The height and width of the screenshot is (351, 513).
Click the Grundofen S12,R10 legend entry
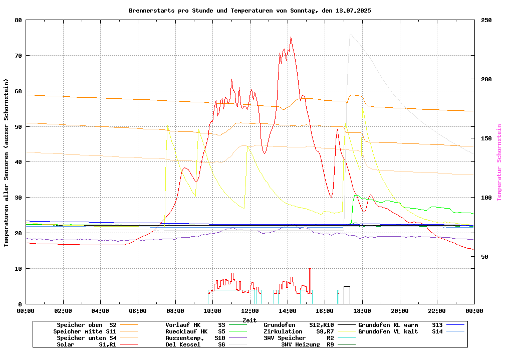299,325
